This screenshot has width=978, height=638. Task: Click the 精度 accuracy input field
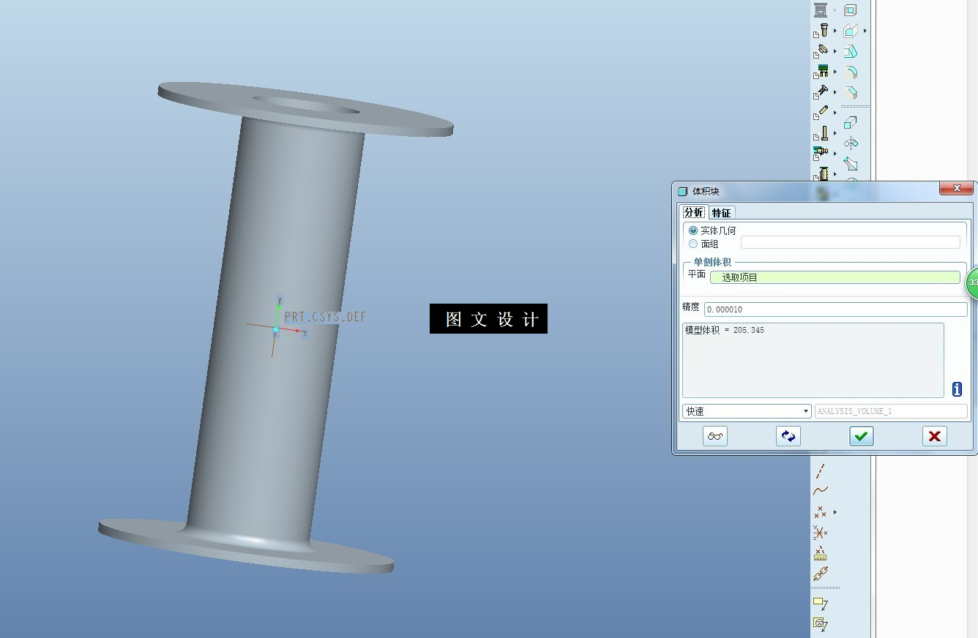835,309
